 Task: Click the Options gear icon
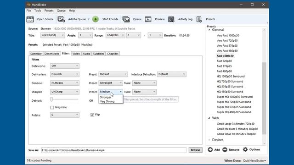(245, 149)
